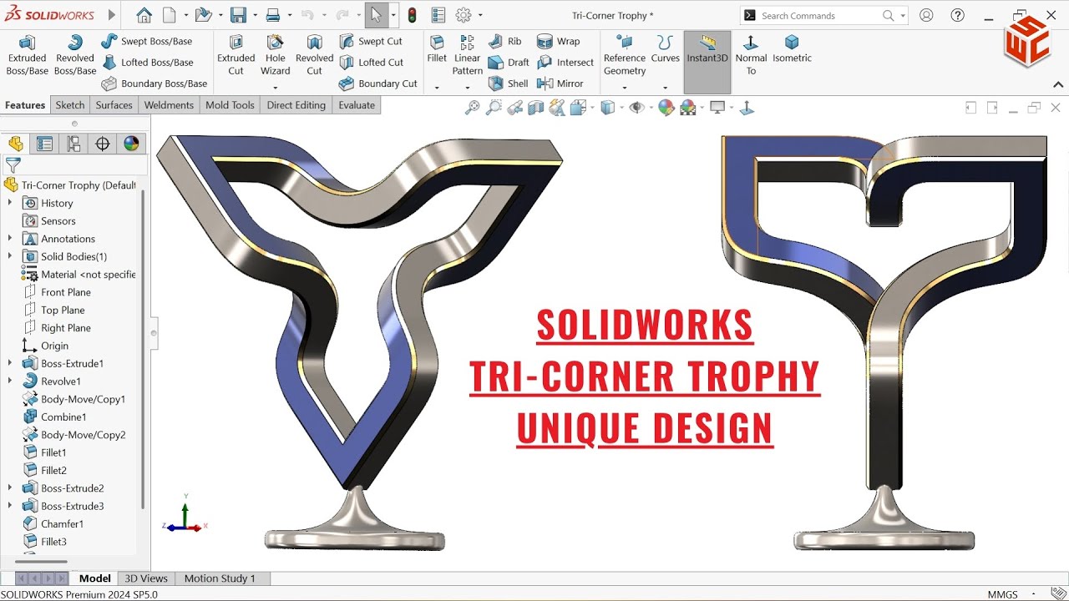Click the Linear Pattern tool
Image resolution: width=1069 pixels, height=601 pixels.
click(x=468, y=55)
